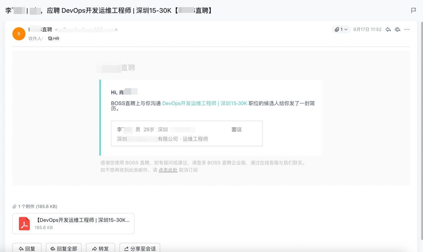Click the candidate info card with 运维工程师
The height and width of the screenshot is (252, 423).
(187, 133)
